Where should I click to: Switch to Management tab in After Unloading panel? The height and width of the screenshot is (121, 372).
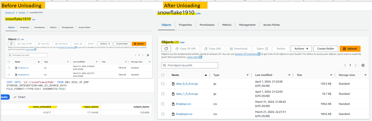coord(247,25)
